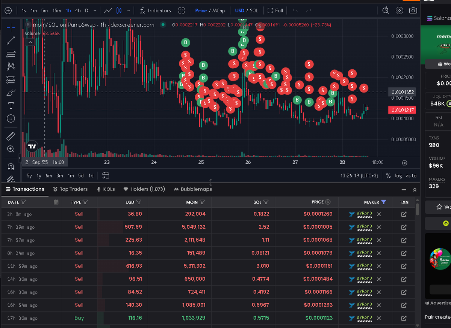Select the ruler measure tool
The height and width of the screenshot is (328, 451).
pyautogui.click(x=11, y=136)
